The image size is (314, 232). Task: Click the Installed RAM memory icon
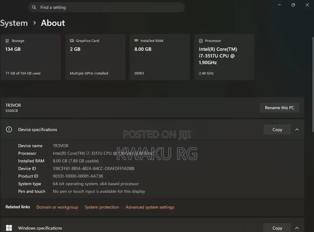136,40
